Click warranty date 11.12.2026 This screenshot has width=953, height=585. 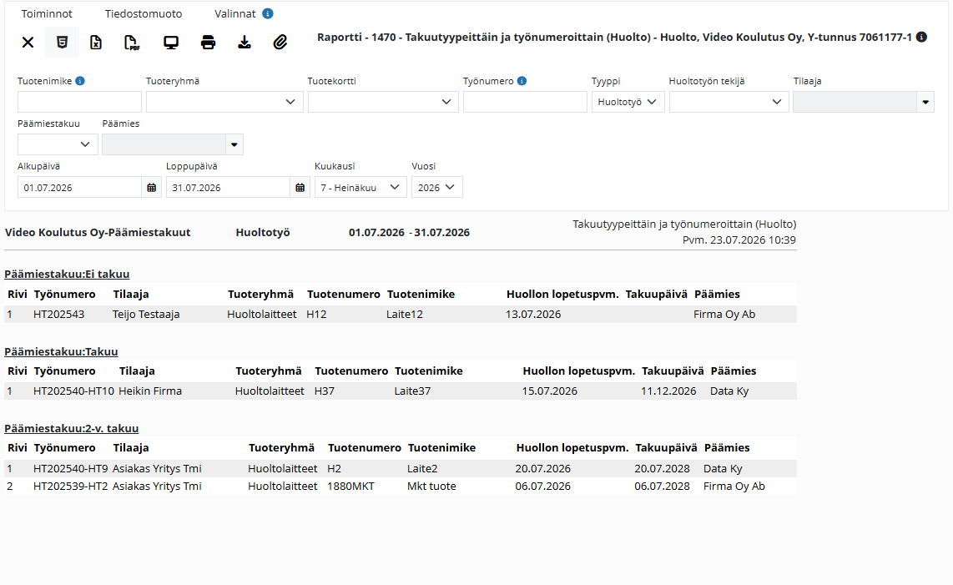click(668, 391)
